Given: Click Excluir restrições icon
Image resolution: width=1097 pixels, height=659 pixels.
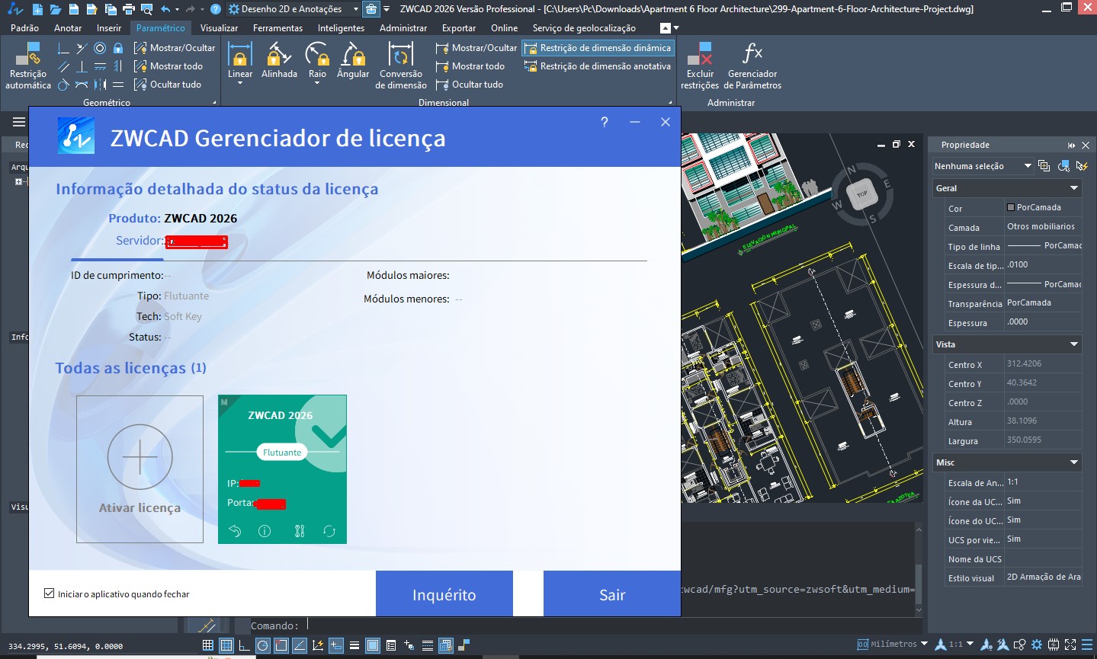Looking at the screenshot, I should pyautogui.click(x=700, y=66).
